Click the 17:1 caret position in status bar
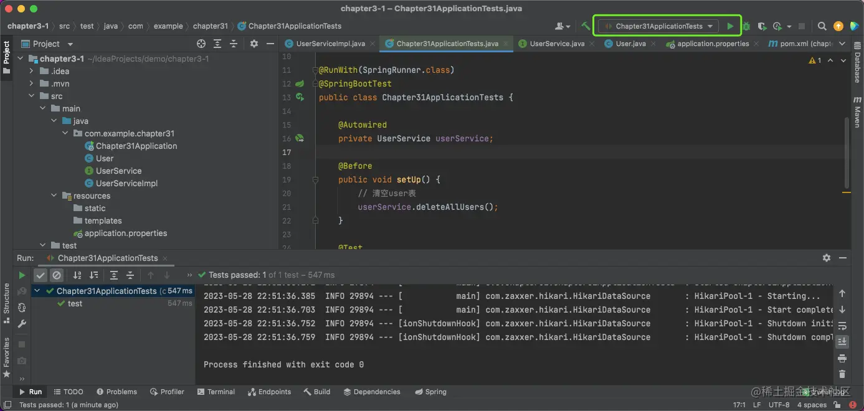864x411 pixels. [739, 405]
